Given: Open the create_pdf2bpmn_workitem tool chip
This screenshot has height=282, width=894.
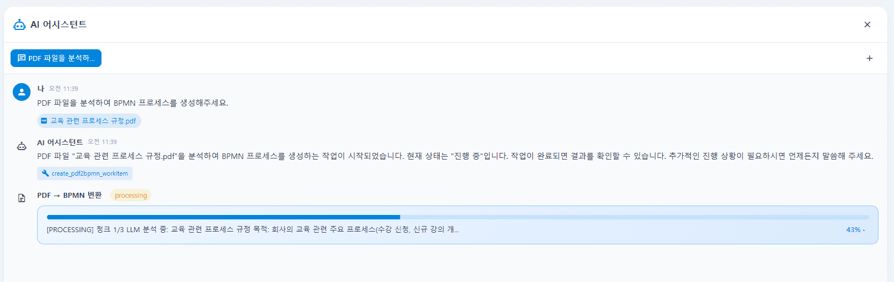Looking at the screenshot, I should coord(85,173).
